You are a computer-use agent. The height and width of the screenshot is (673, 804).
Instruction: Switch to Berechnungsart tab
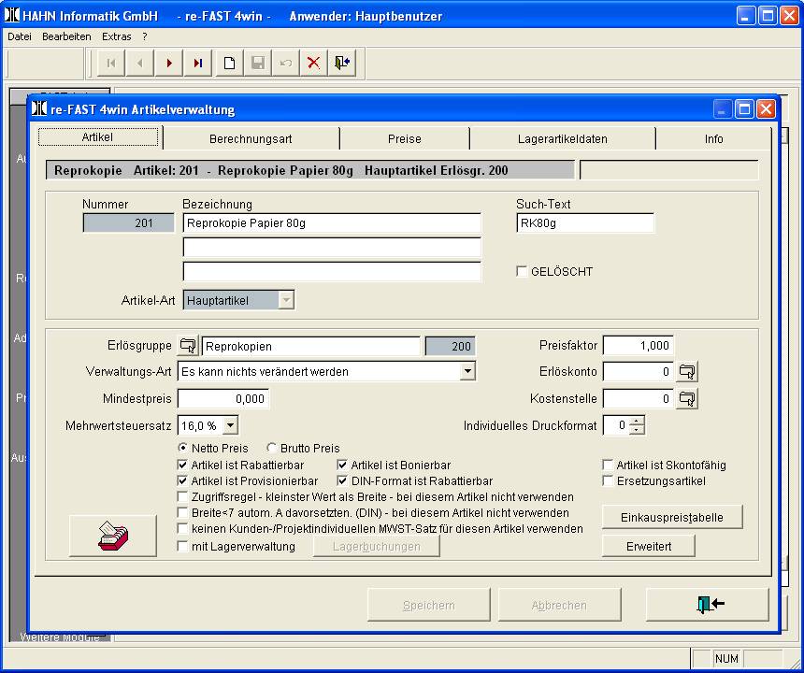tap(251, 139)
